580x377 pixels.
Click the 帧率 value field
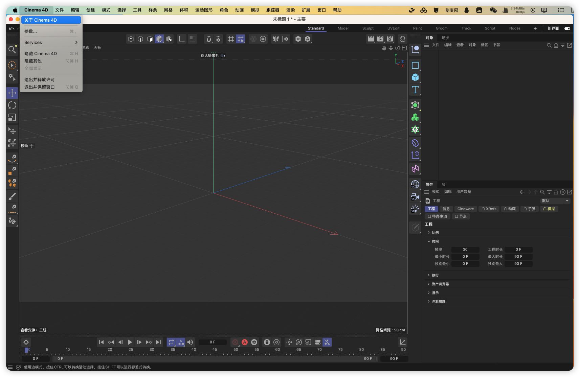coord(465,250)
